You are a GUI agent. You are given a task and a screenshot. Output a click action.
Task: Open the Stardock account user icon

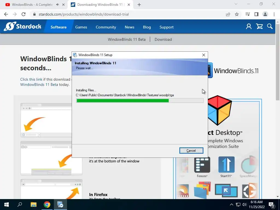coord(249,27)
